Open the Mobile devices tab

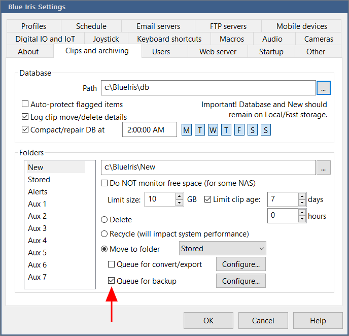pyautogui.click(x=302, y=26)
